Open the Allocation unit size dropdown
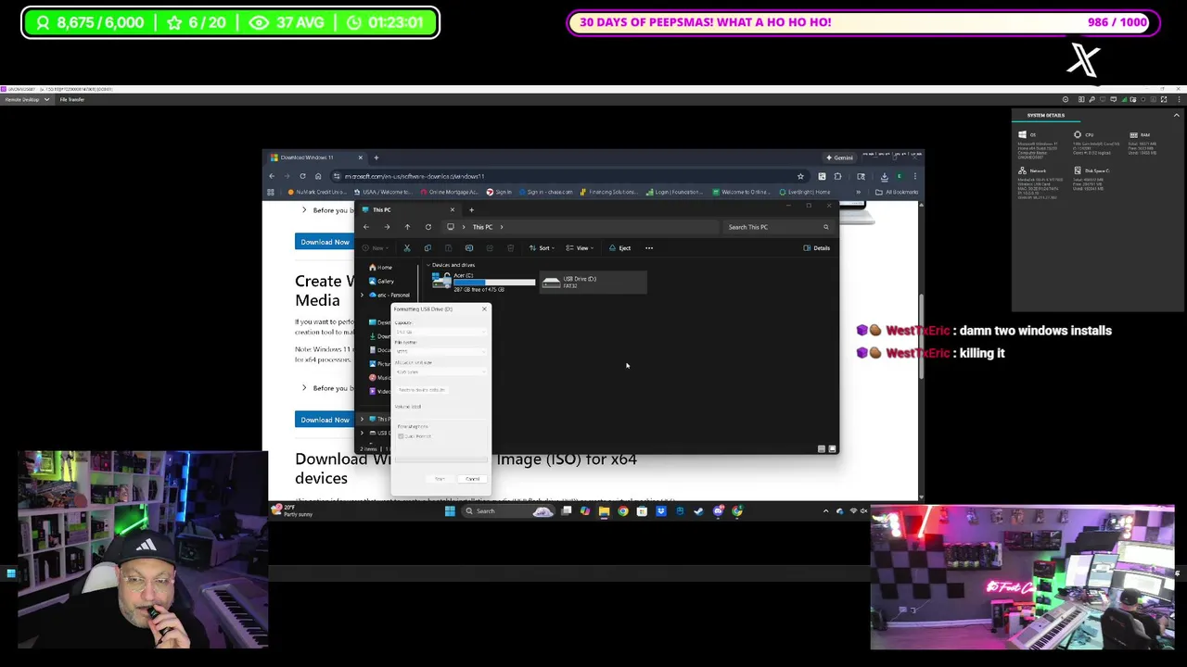The image size is (1187, 667). (441, 371)
